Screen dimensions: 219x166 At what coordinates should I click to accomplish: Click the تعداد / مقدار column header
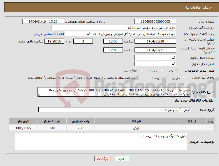click(x=52, y=121)
